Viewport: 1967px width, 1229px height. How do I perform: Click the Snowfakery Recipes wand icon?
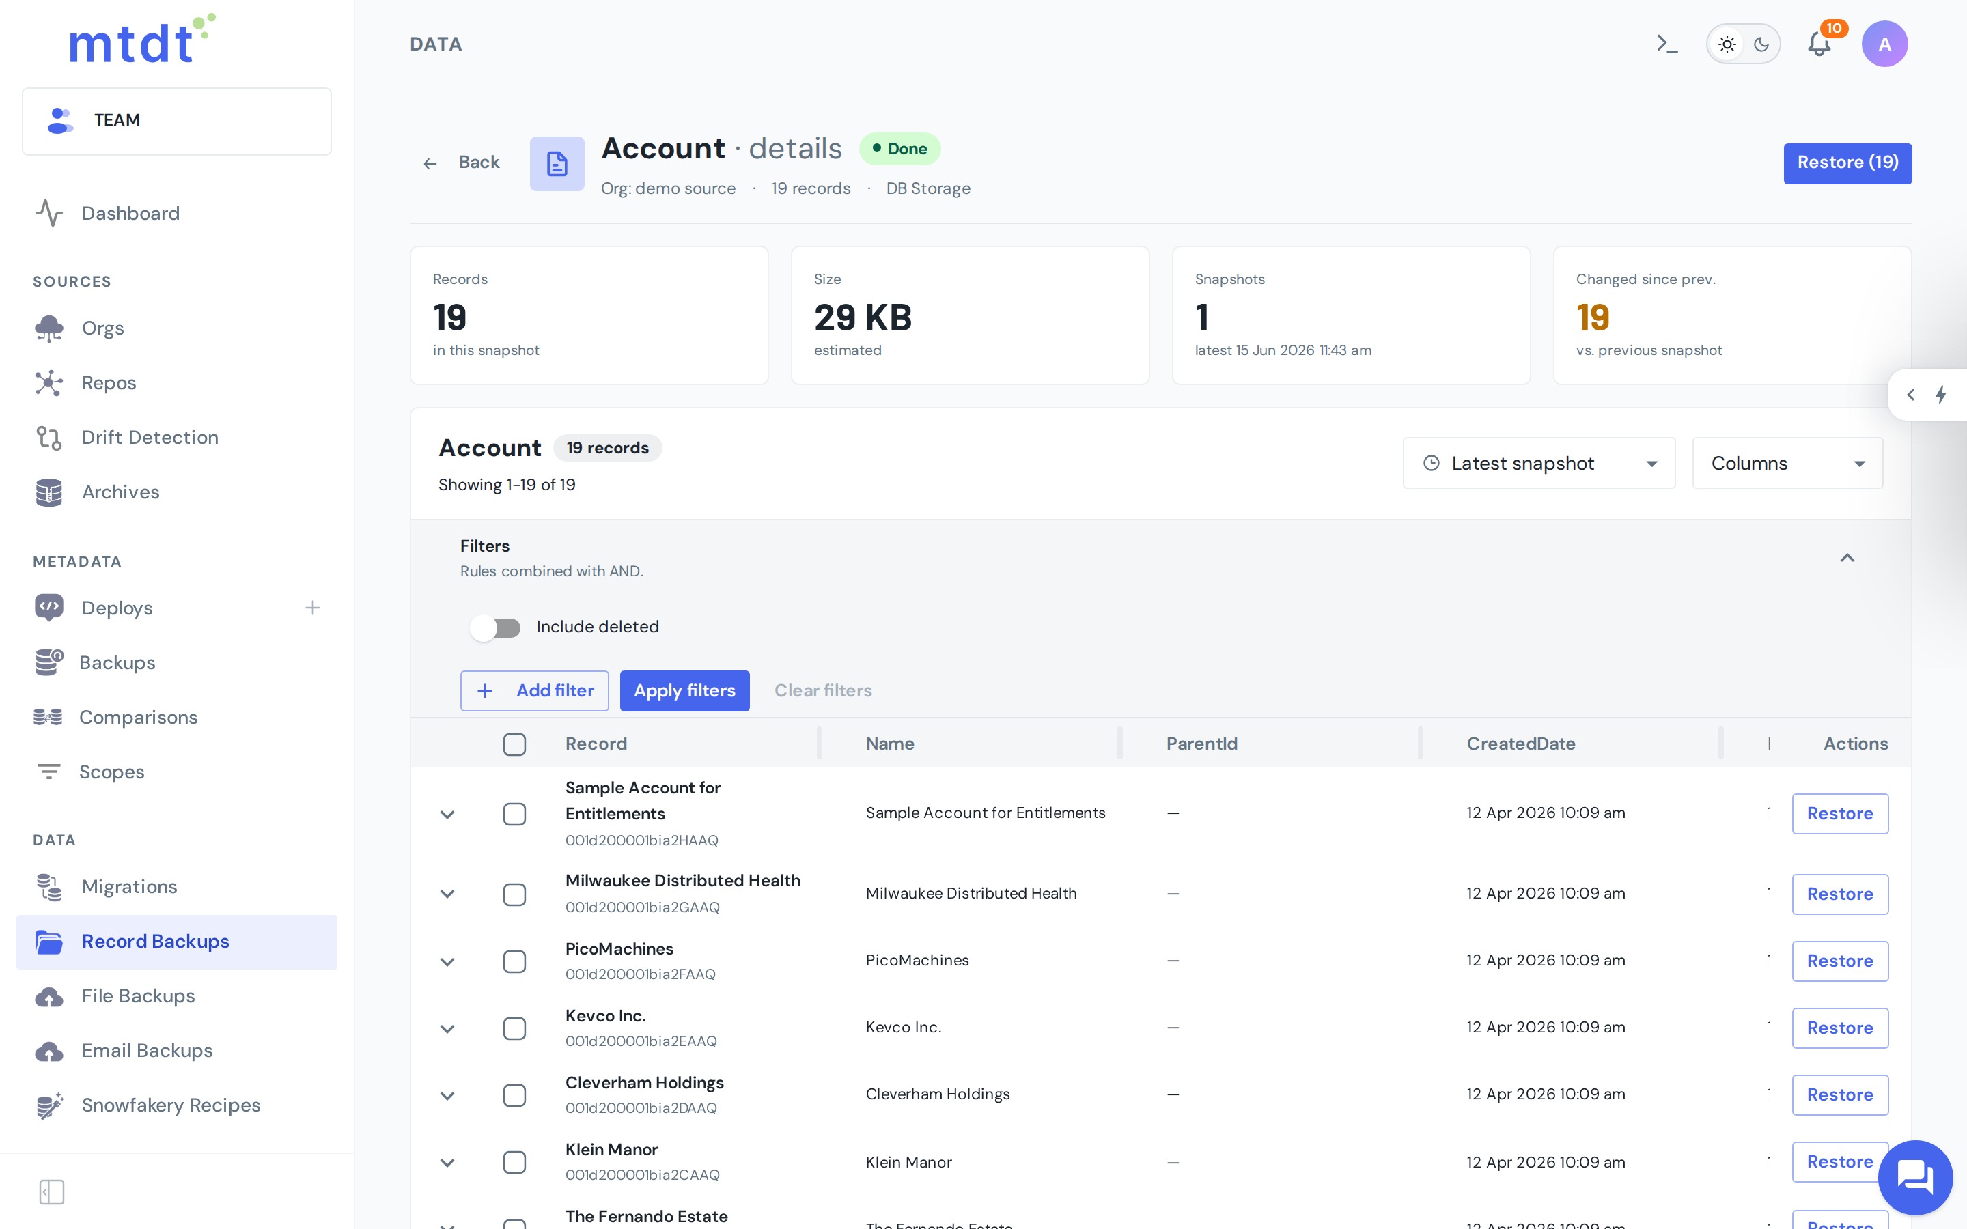48,1105
